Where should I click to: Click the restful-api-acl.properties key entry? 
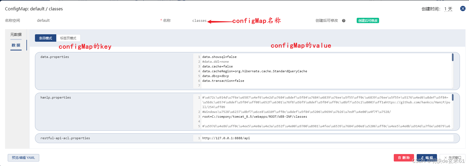[x=65, y=138]
